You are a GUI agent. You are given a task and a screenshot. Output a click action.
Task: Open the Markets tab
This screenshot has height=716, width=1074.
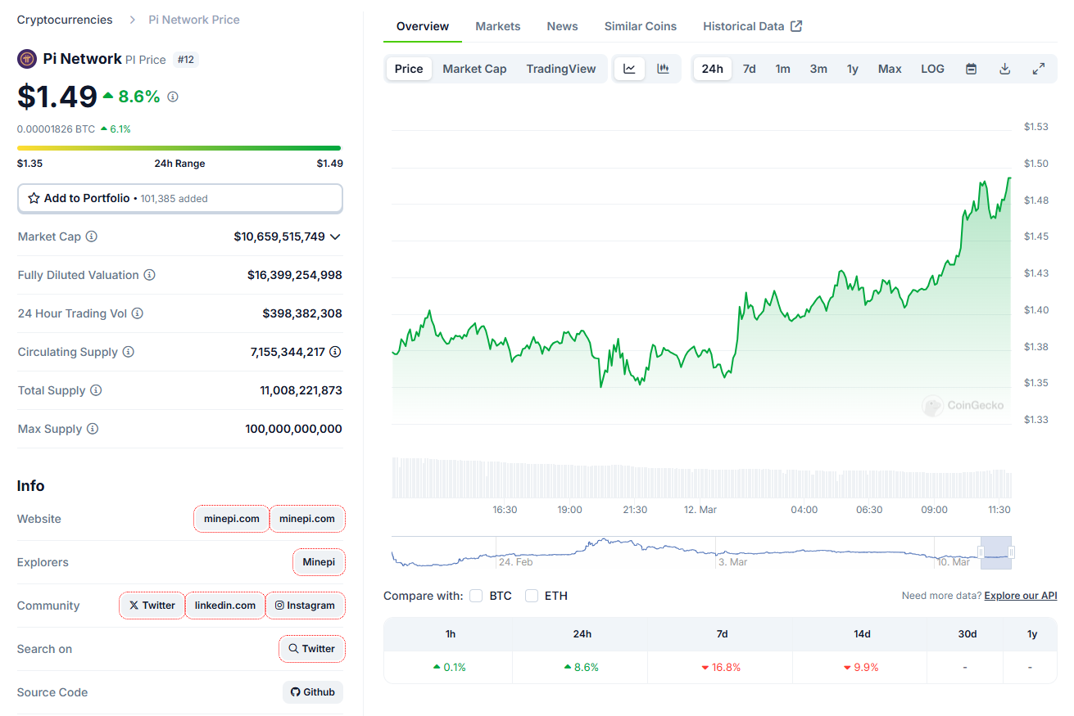(x=498, y=26)
